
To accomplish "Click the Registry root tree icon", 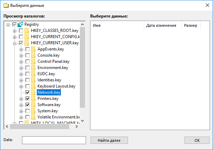I will (20, 24).
